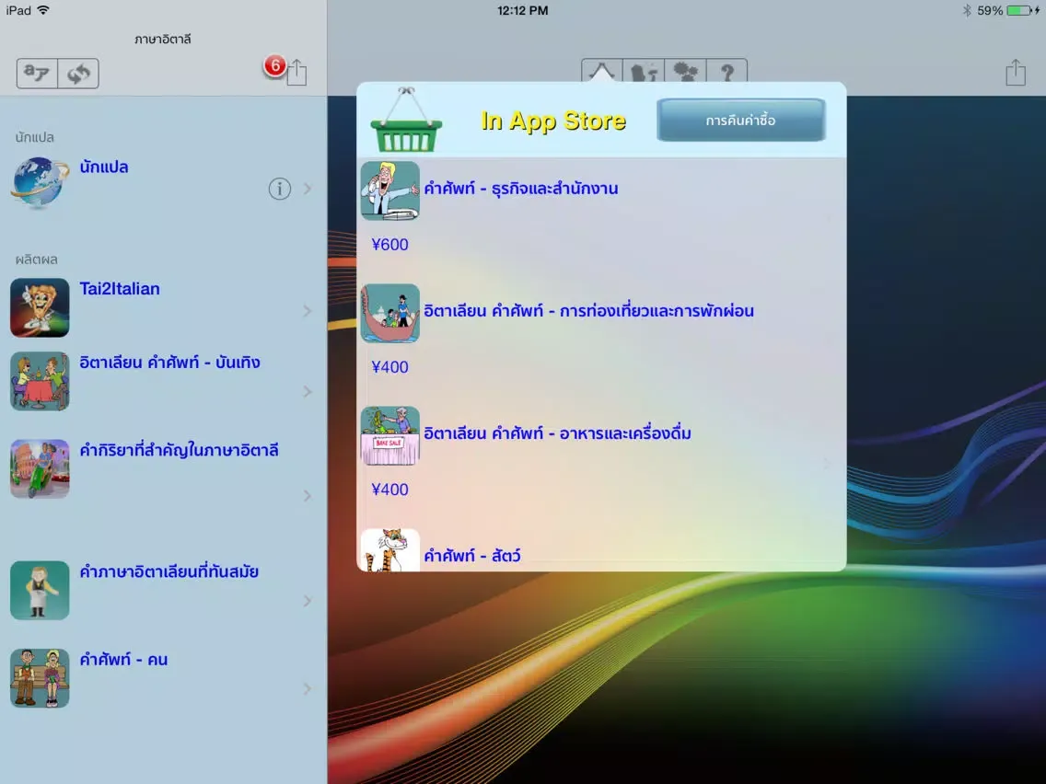Tap the language translate icon in sidebar header
Screen dimensions: 1046x784
coord(37,73)
